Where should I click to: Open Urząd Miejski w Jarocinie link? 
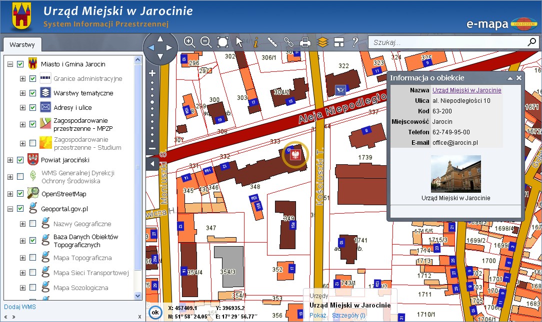(466, 90)
